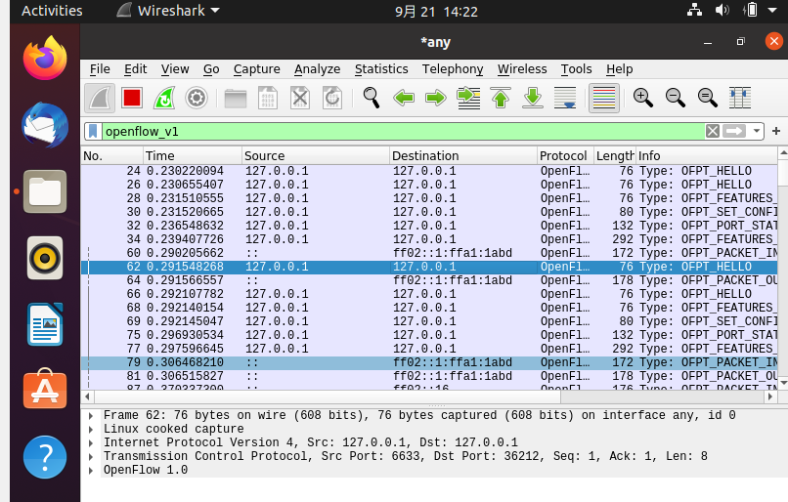
Task: Add a display filter button plus
Action: pyautogui.click(x=776, y=132)
